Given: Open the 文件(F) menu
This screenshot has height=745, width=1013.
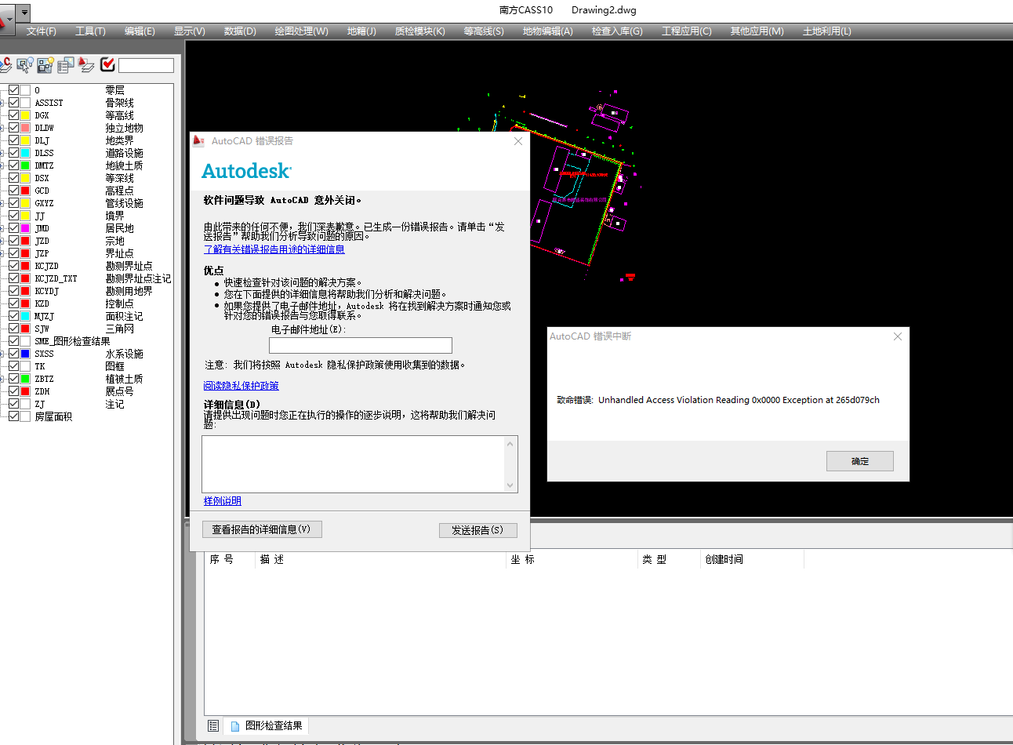Looking at the screenshot, I should [x=42, y=31].
